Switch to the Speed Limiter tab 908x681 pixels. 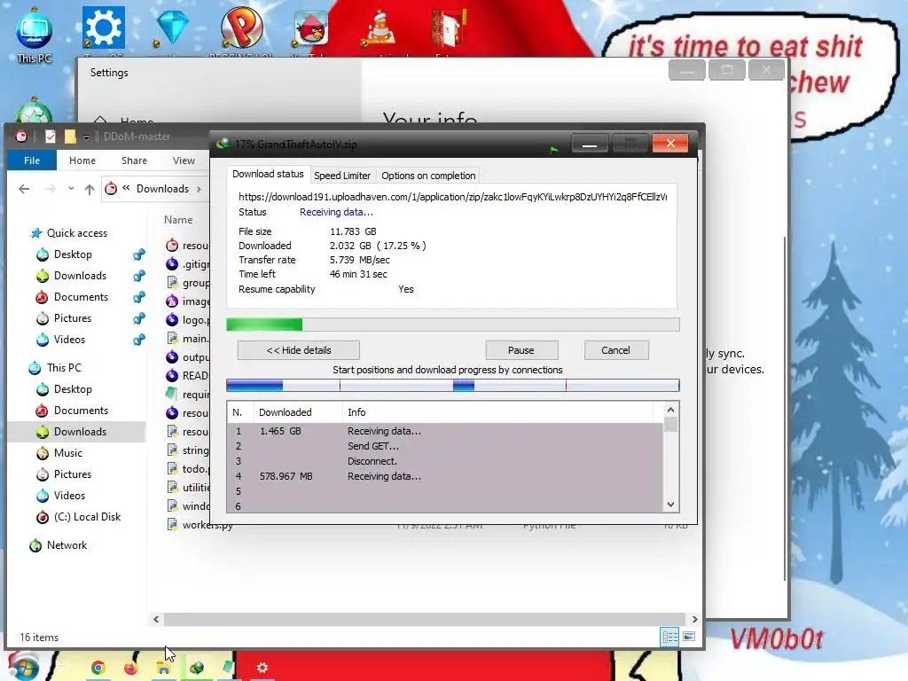pos(341,176)
